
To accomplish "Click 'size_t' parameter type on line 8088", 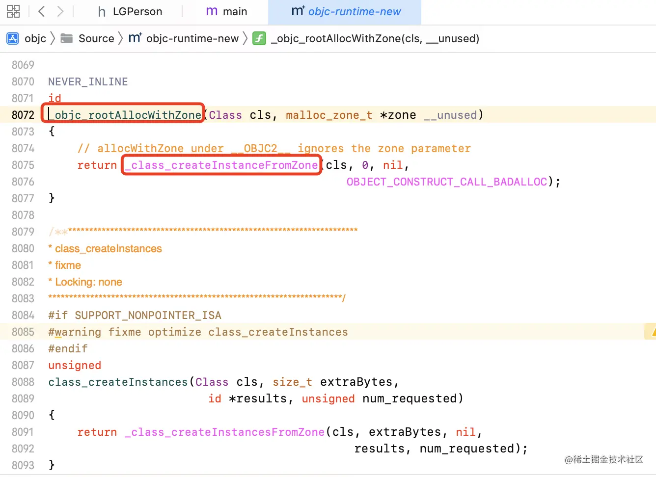I will (x=292, y=382).
